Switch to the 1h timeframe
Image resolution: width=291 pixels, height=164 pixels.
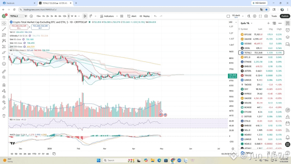pos(44,16)
